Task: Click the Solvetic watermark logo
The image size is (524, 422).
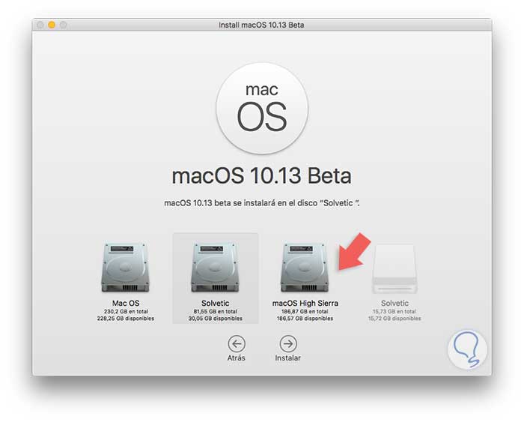Action: click(x=466, y=349)
